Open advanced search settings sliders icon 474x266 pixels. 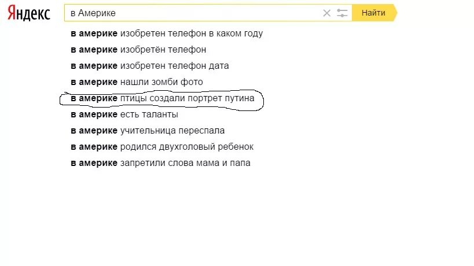tap(342, 13)
